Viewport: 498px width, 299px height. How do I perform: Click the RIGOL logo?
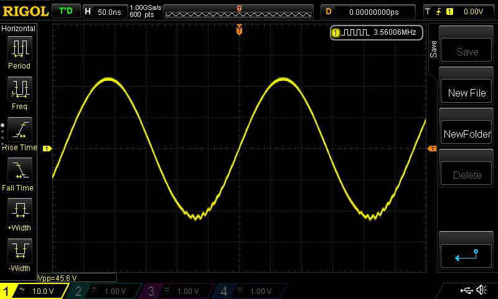pyautogui.click(x=26, y=11)
